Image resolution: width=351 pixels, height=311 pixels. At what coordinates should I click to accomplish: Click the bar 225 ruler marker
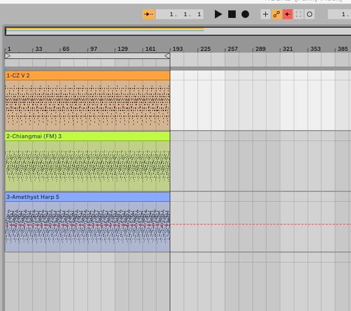point(205,49)
